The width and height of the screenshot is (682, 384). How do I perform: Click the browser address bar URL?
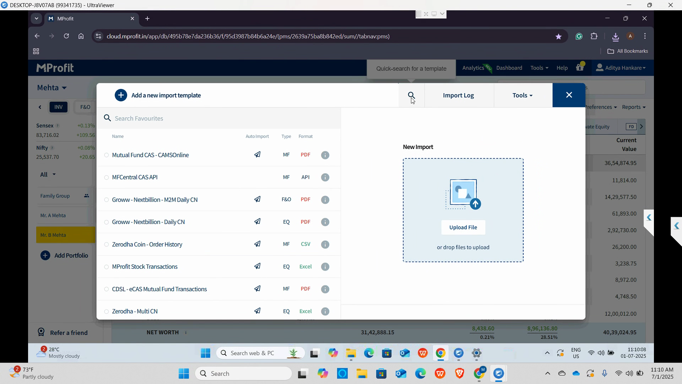click(248, 36)
